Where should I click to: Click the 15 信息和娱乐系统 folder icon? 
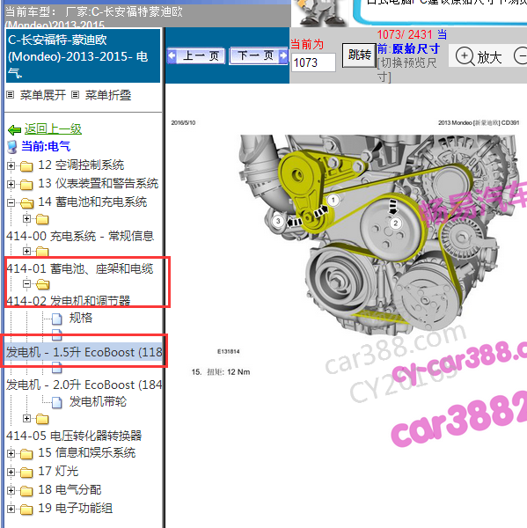pyautogui.click(x=26, y=454)
